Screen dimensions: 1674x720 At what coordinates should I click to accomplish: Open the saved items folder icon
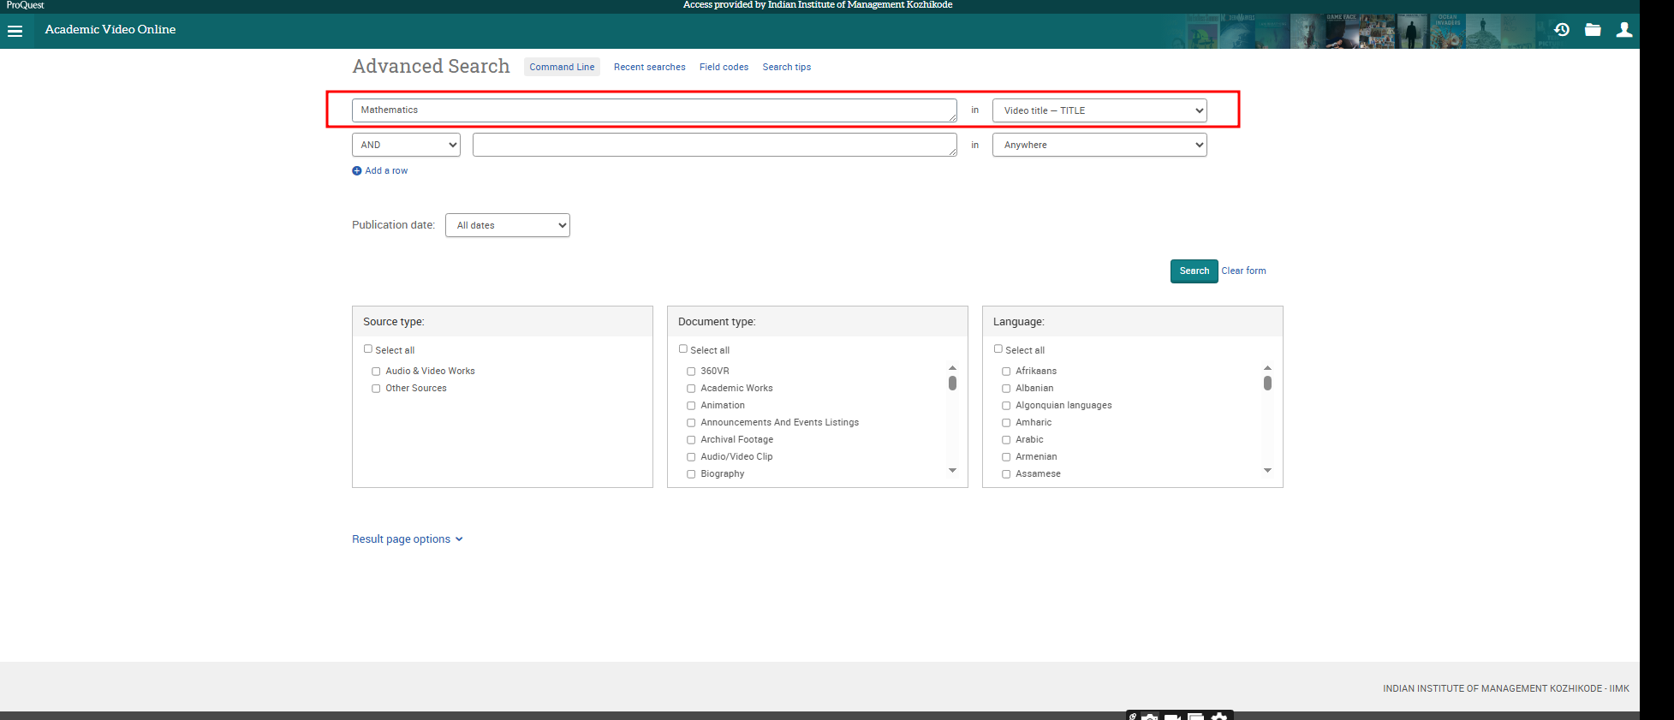1593,30
